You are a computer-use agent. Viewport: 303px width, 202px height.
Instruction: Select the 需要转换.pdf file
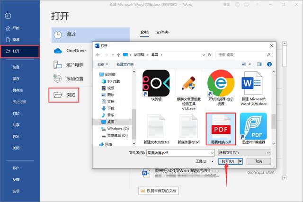click(221, 129)
